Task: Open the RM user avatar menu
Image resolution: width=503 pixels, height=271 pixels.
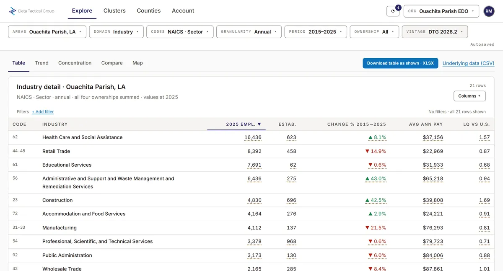Action: click(x=489, y=11)
